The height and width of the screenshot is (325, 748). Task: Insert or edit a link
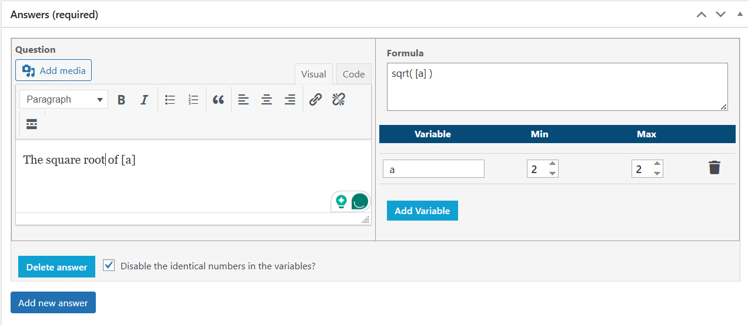pyautogui.click(x=315, y=100)
